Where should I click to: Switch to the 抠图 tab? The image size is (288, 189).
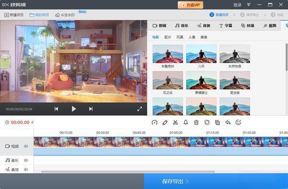pyautogui.click(x=270, y=26)
